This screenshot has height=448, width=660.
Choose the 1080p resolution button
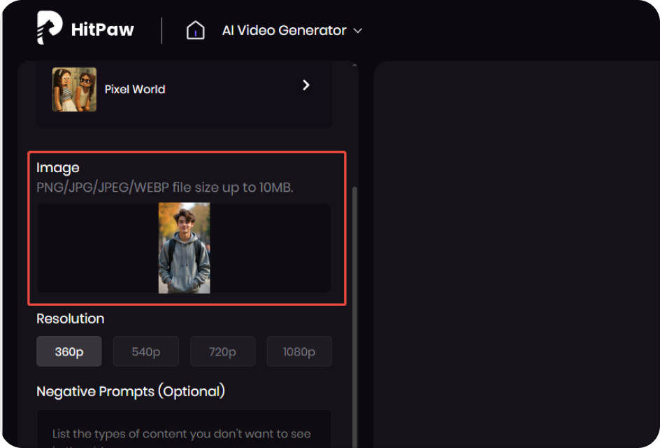point(299,351)
